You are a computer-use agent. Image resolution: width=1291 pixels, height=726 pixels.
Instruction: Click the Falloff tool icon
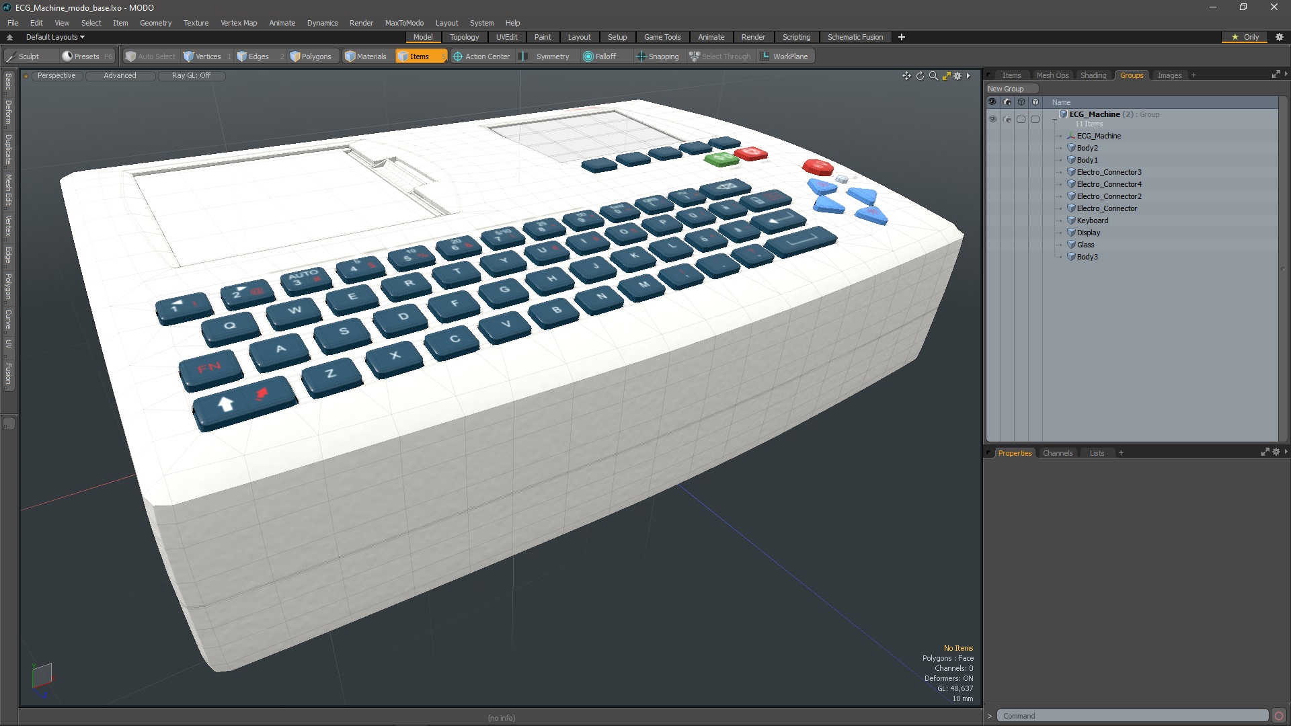pos(588,56)
